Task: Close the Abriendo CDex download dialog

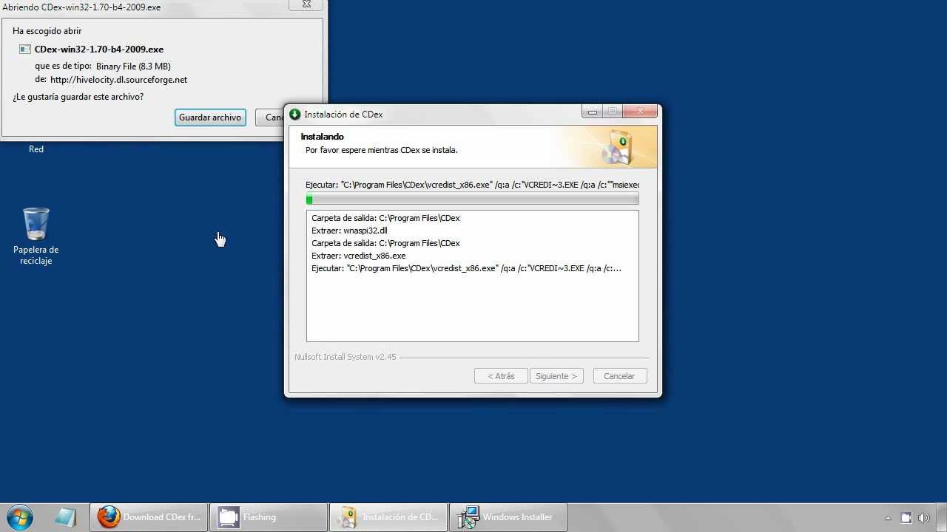Action: point(306,4)
